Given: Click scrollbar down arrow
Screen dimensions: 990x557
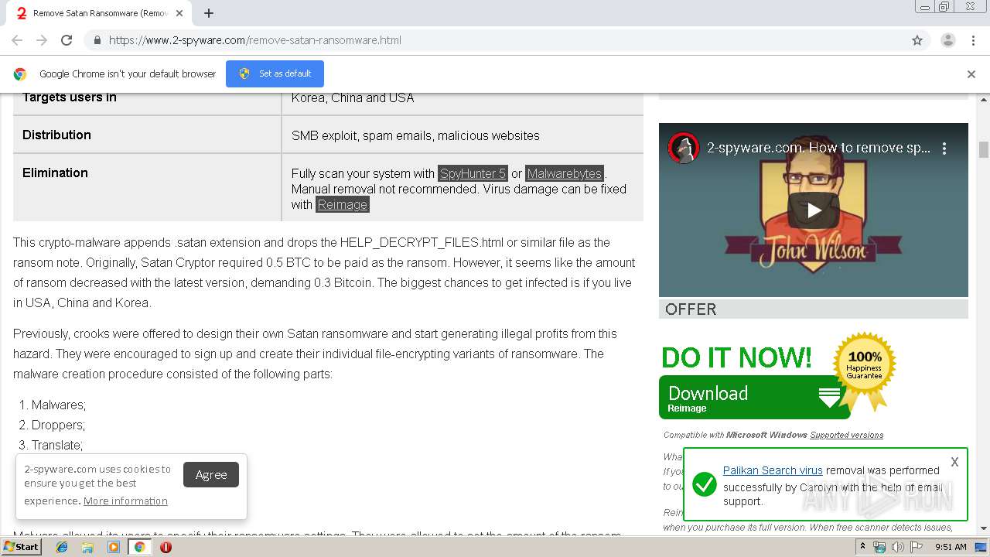Looking at the screenshot, I should coord(984,528).
